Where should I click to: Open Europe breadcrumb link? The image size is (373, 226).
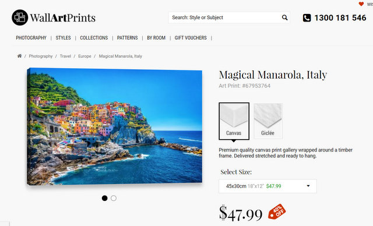tap(85, 56)
